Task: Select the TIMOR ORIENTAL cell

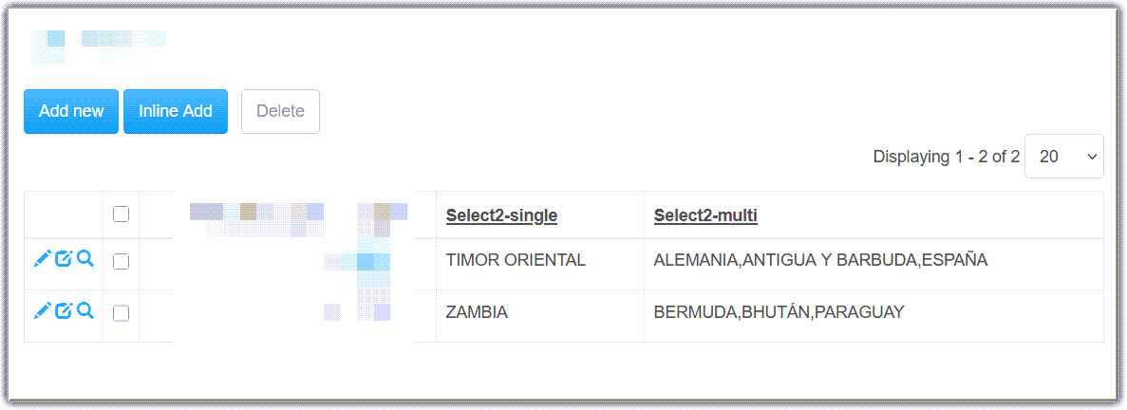Action: pos(540,264)
